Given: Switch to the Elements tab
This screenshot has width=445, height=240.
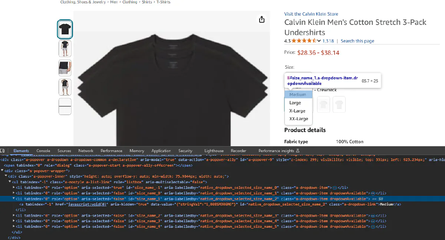Looking at the screenshot, I should click(x=21, y=151).
